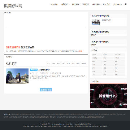
Task: Open the 抖音是什么? banner image
Action: (x=108, y=96)
